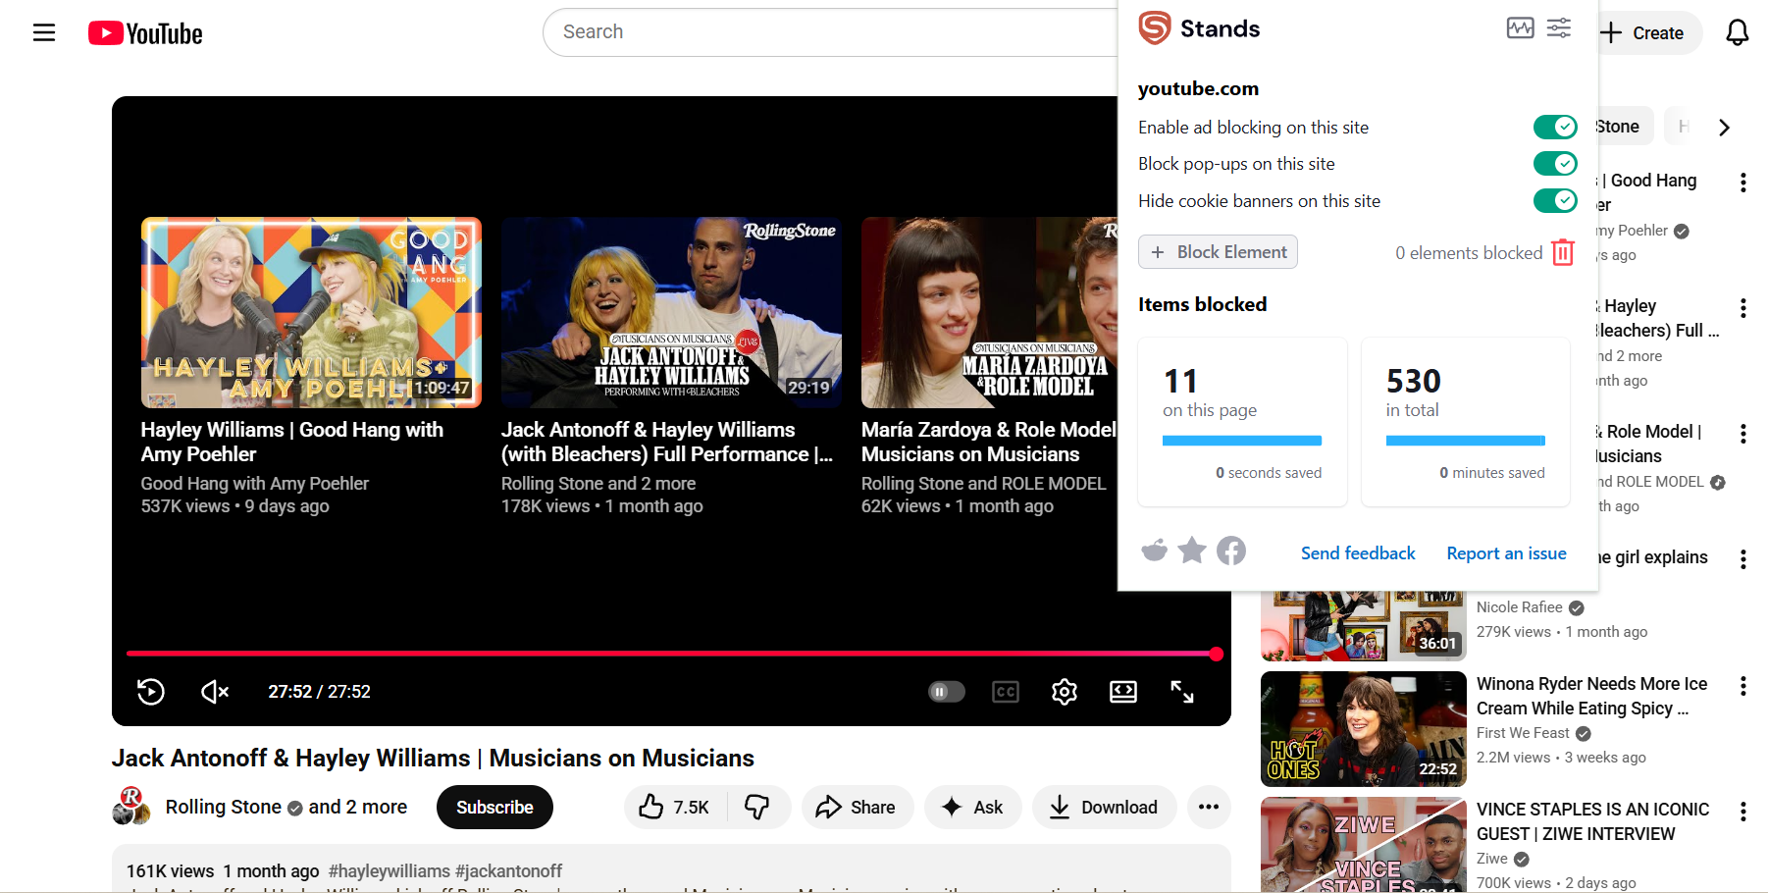
Task: Disable ad blocking on this site
Action: 1555,127
